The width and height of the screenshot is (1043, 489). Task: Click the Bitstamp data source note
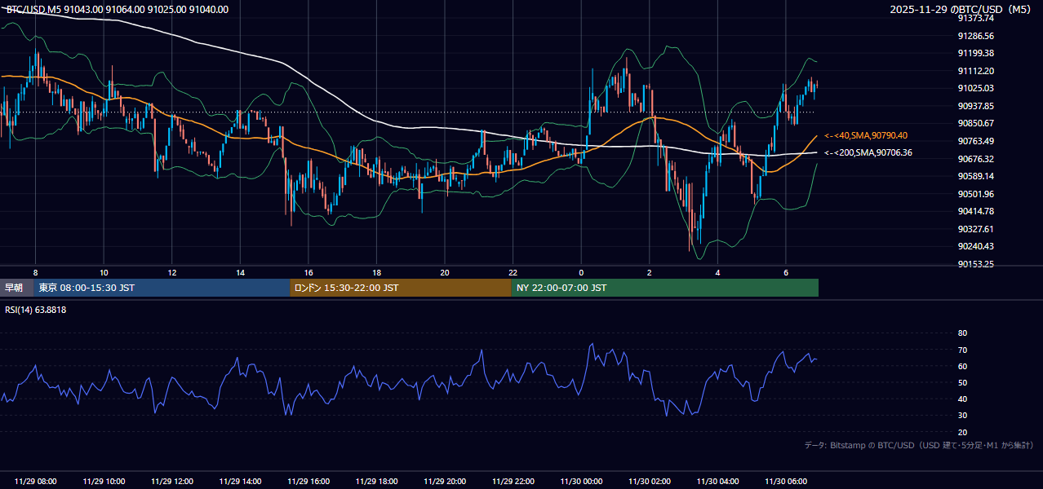point(919,445)
